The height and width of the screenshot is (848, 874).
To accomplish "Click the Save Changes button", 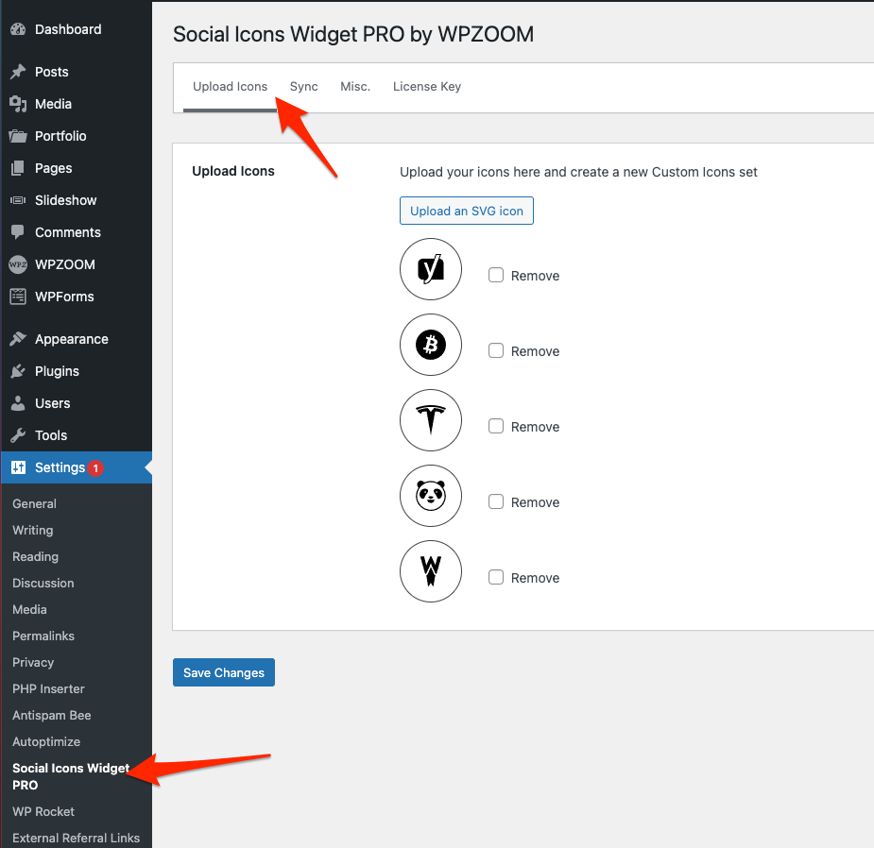I will [x=224, y=672].
